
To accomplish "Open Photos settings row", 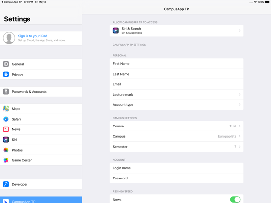I will pyautogui.click(x=41, y=150).
